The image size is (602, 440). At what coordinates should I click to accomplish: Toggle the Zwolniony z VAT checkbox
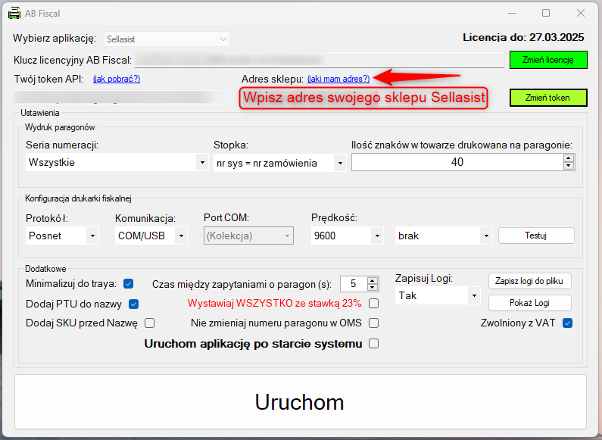pos(567,323)
